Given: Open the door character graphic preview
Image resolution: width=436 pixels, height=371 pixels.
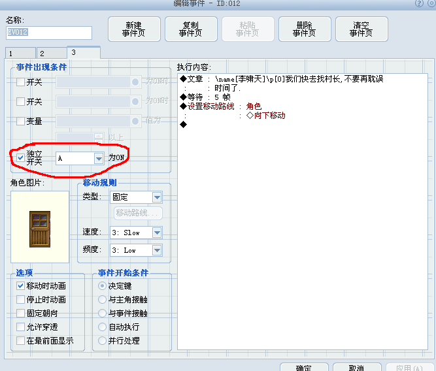Looking at the screenshot, I should click(x=40, y=227).
